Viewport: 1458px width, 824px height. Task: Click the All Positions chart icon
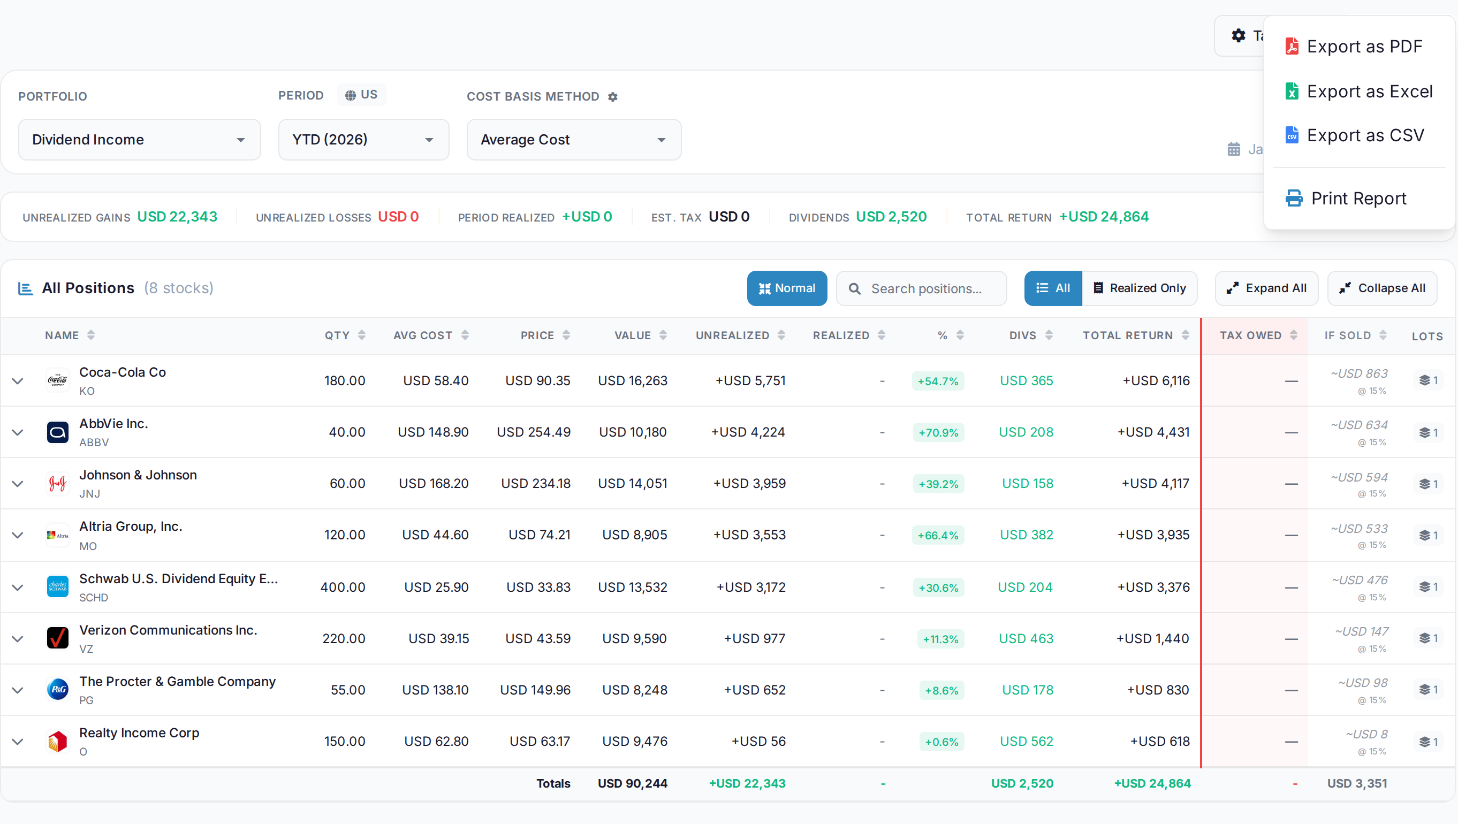26,288
